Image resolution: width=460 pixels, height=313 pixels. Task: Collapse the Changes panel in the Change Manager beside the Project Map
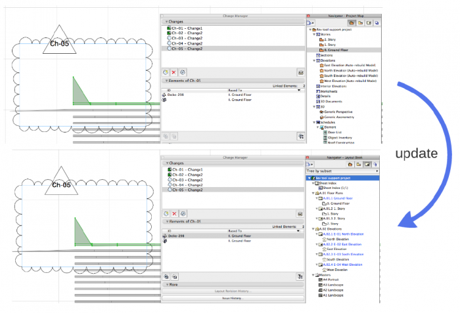pyautogui.click(x=166, y=22)
